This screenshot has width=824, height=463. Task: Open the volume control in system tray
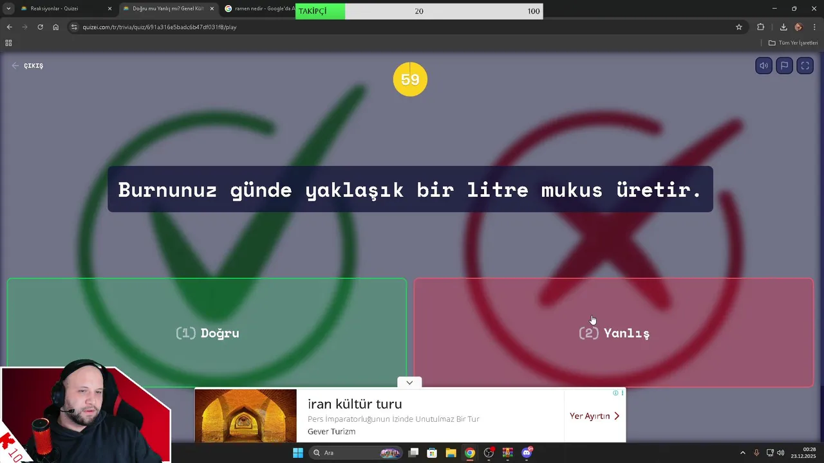coord(781,453)
